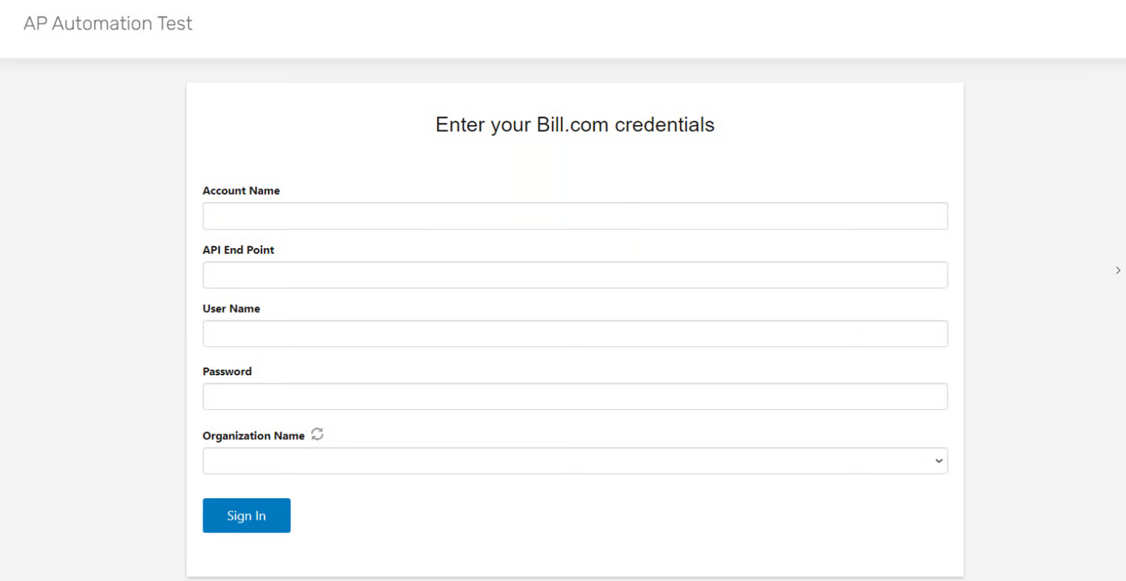Click the Password label text
Viewport: 1126px width, 581px height.
(227, 372)
